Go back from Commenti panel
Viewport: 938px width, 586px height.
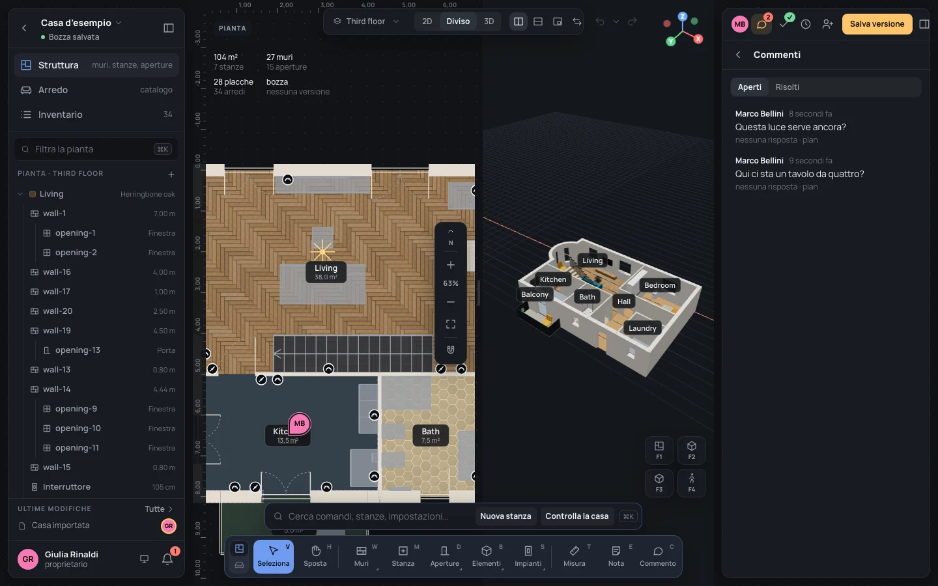(738, 55)
